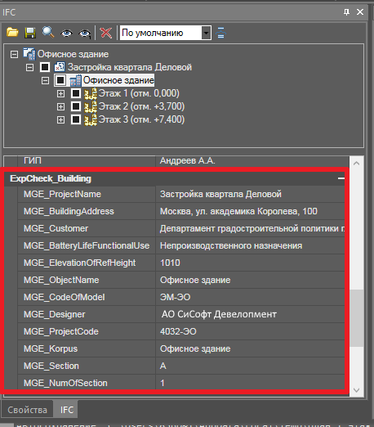
Task: Toggle checkbox for Этаж 2 (отм. +3,700)
Action: 76,106
